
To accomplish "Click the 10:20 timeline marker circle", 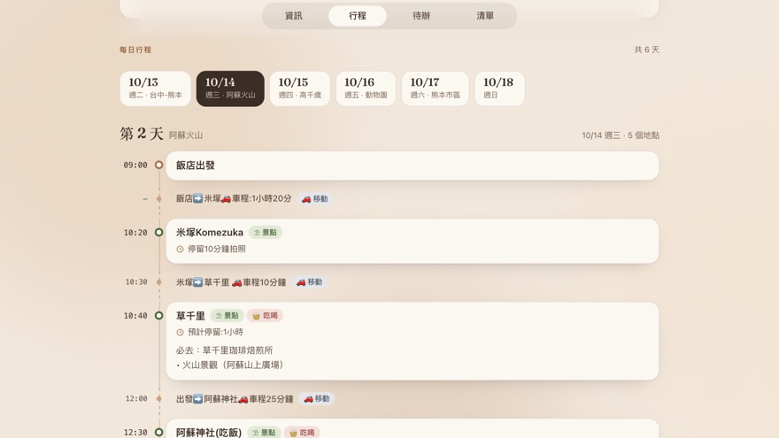I will tap(159, 233).
